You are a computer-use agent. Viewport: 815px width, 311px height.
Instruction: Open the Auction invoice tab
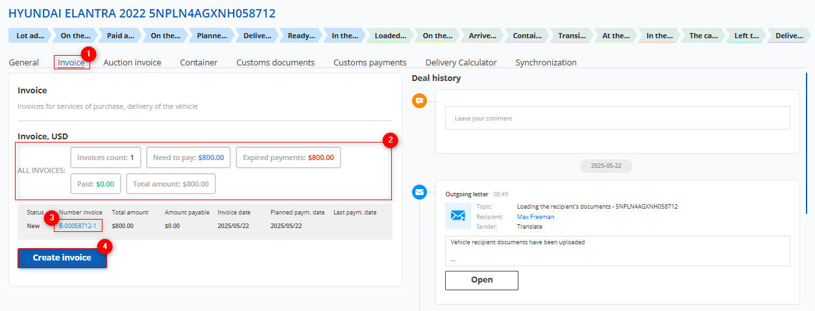point(132,63)
